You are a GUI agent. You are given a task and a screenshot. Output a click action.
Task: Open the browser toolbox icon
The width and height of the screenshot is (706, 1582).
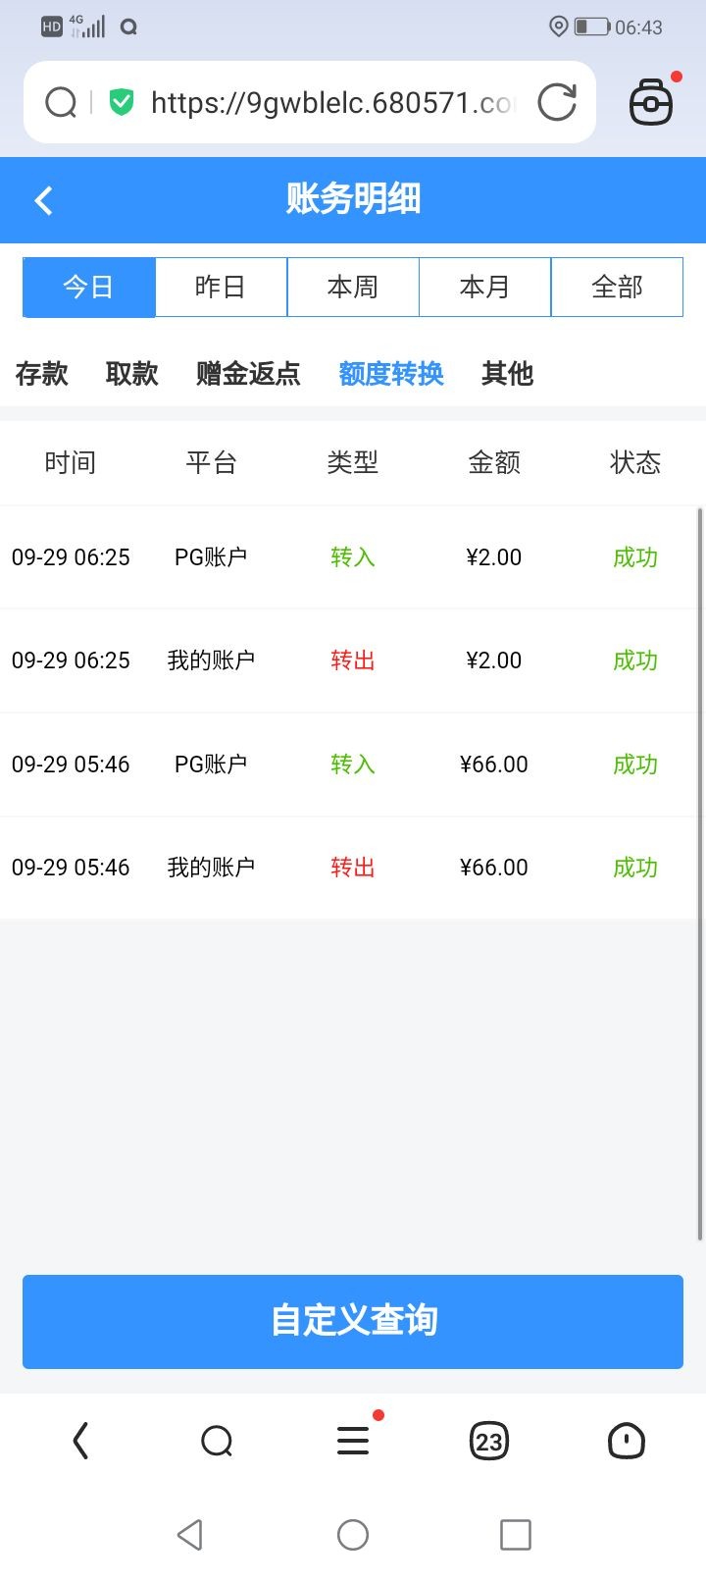651,102
